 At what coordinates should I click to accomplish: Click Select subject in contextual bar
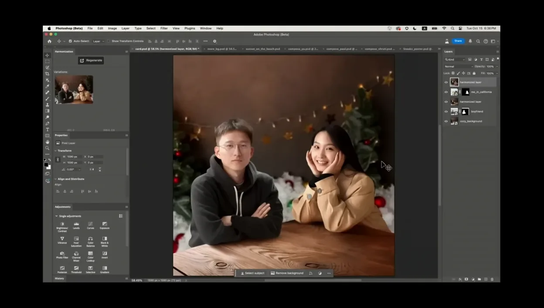(252, 273)
